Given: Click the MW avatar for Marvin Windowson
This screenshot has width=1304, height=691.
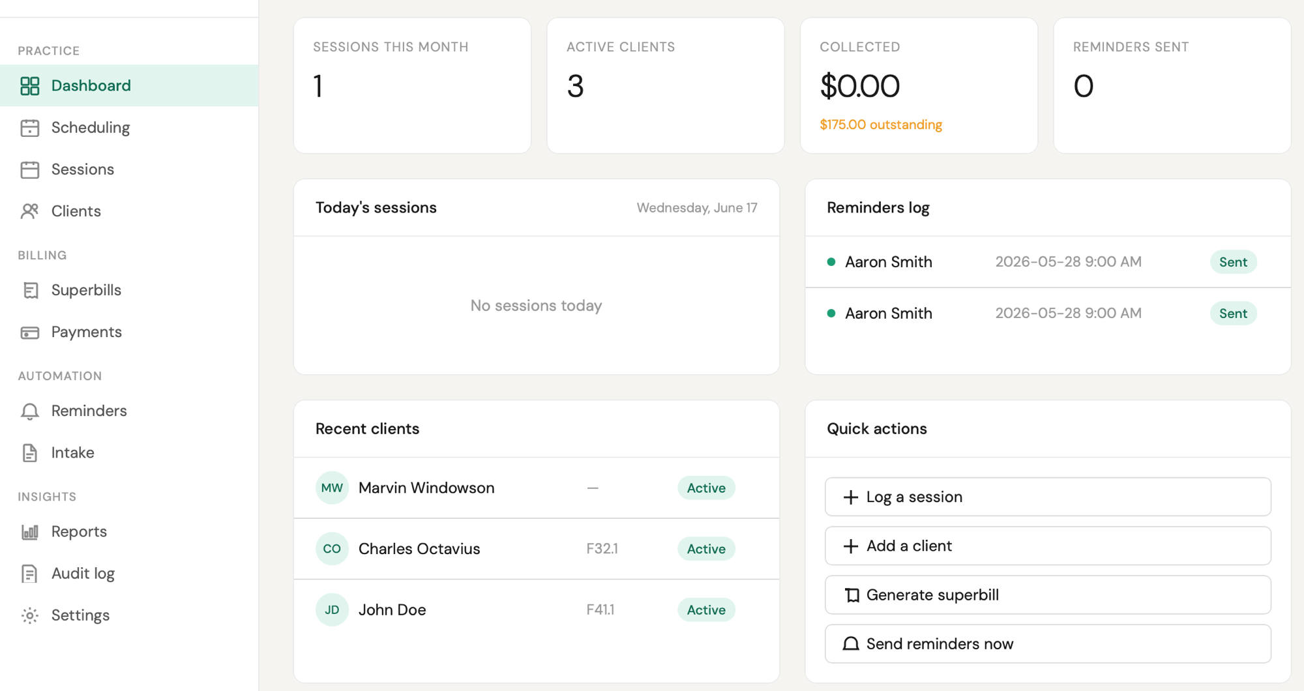Looking at the screenshot, I should point(332,488).
